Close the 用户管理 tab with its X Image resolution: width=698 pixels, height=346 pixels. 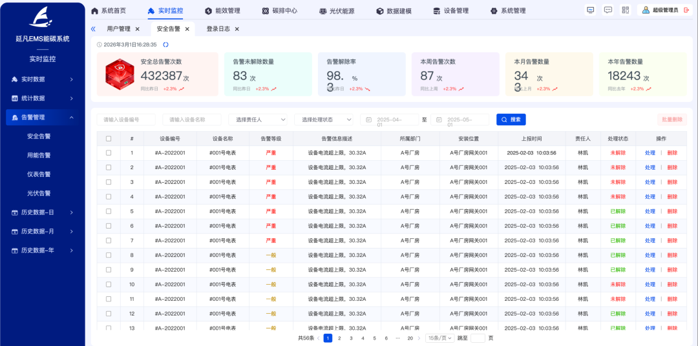[x=138, y=29]
